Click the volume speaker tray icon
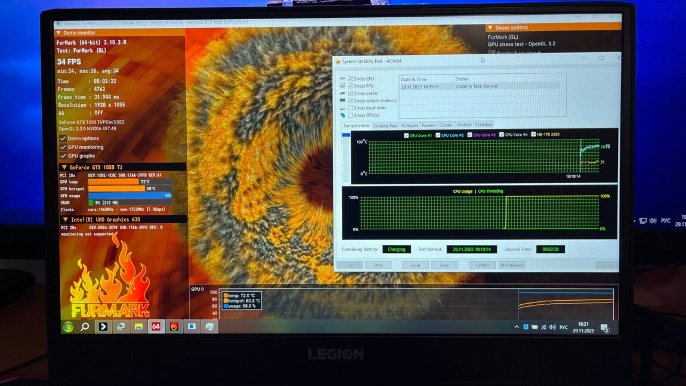Viewport: 686px width, 386px height. tap(552, 327)
